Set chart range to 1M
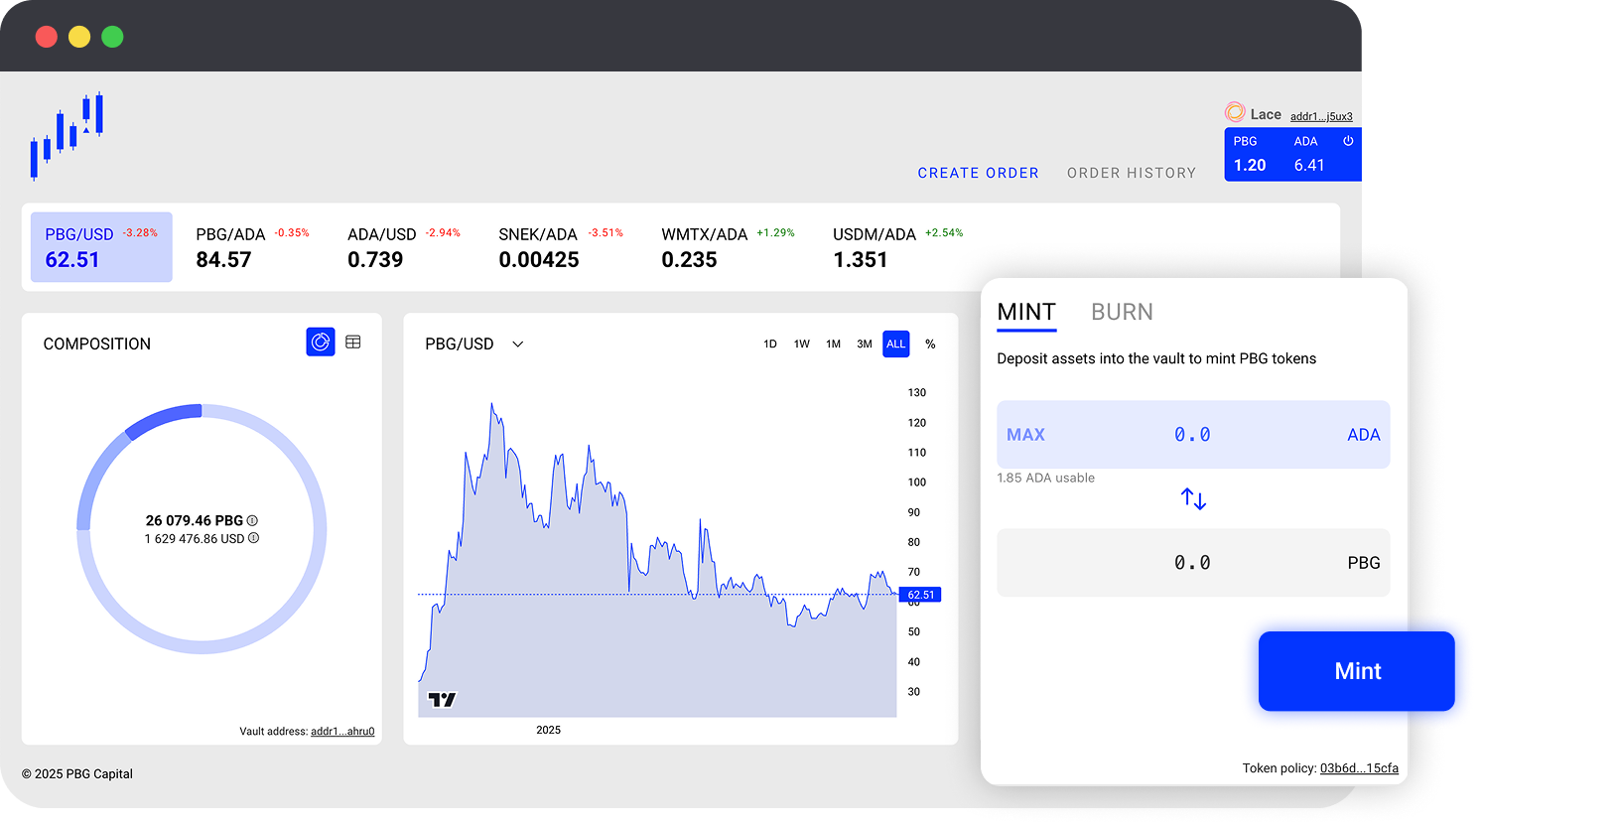1617x826 pixels. 834,344
